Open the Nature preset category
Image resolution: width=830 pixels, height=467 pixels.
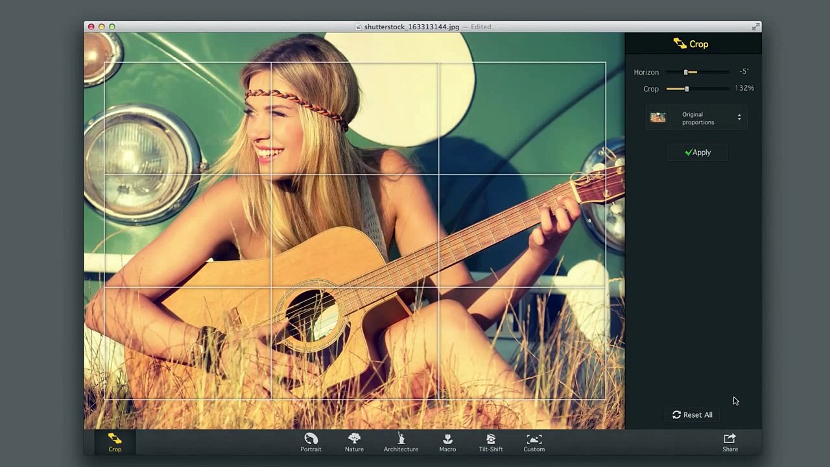[x=354, y=442]
